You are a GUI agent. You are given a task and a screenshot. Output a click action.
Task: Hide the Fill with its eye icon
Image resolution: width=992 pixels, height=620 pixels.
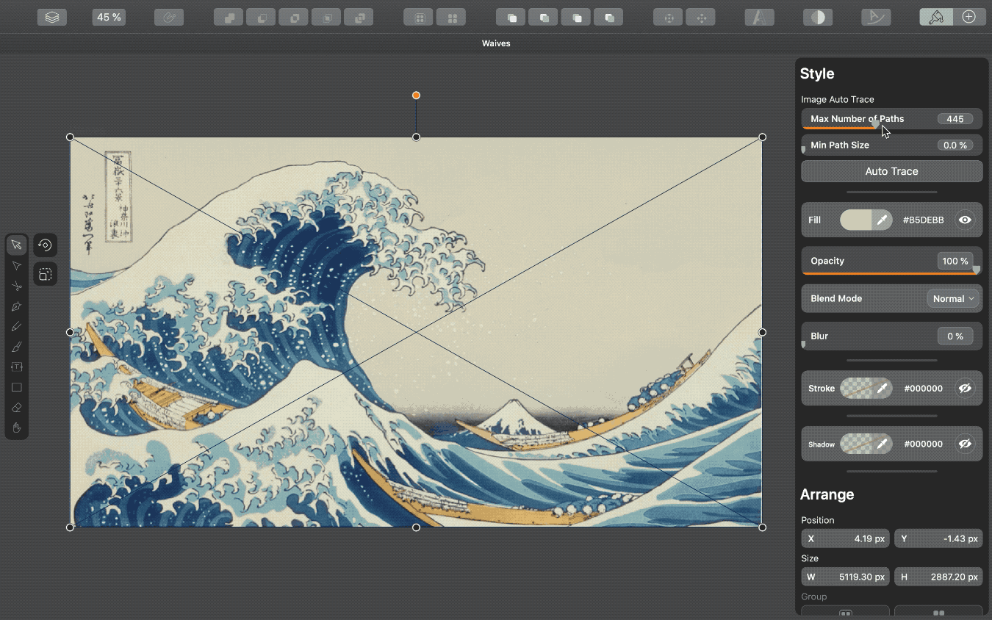click(x=965, y=220)
